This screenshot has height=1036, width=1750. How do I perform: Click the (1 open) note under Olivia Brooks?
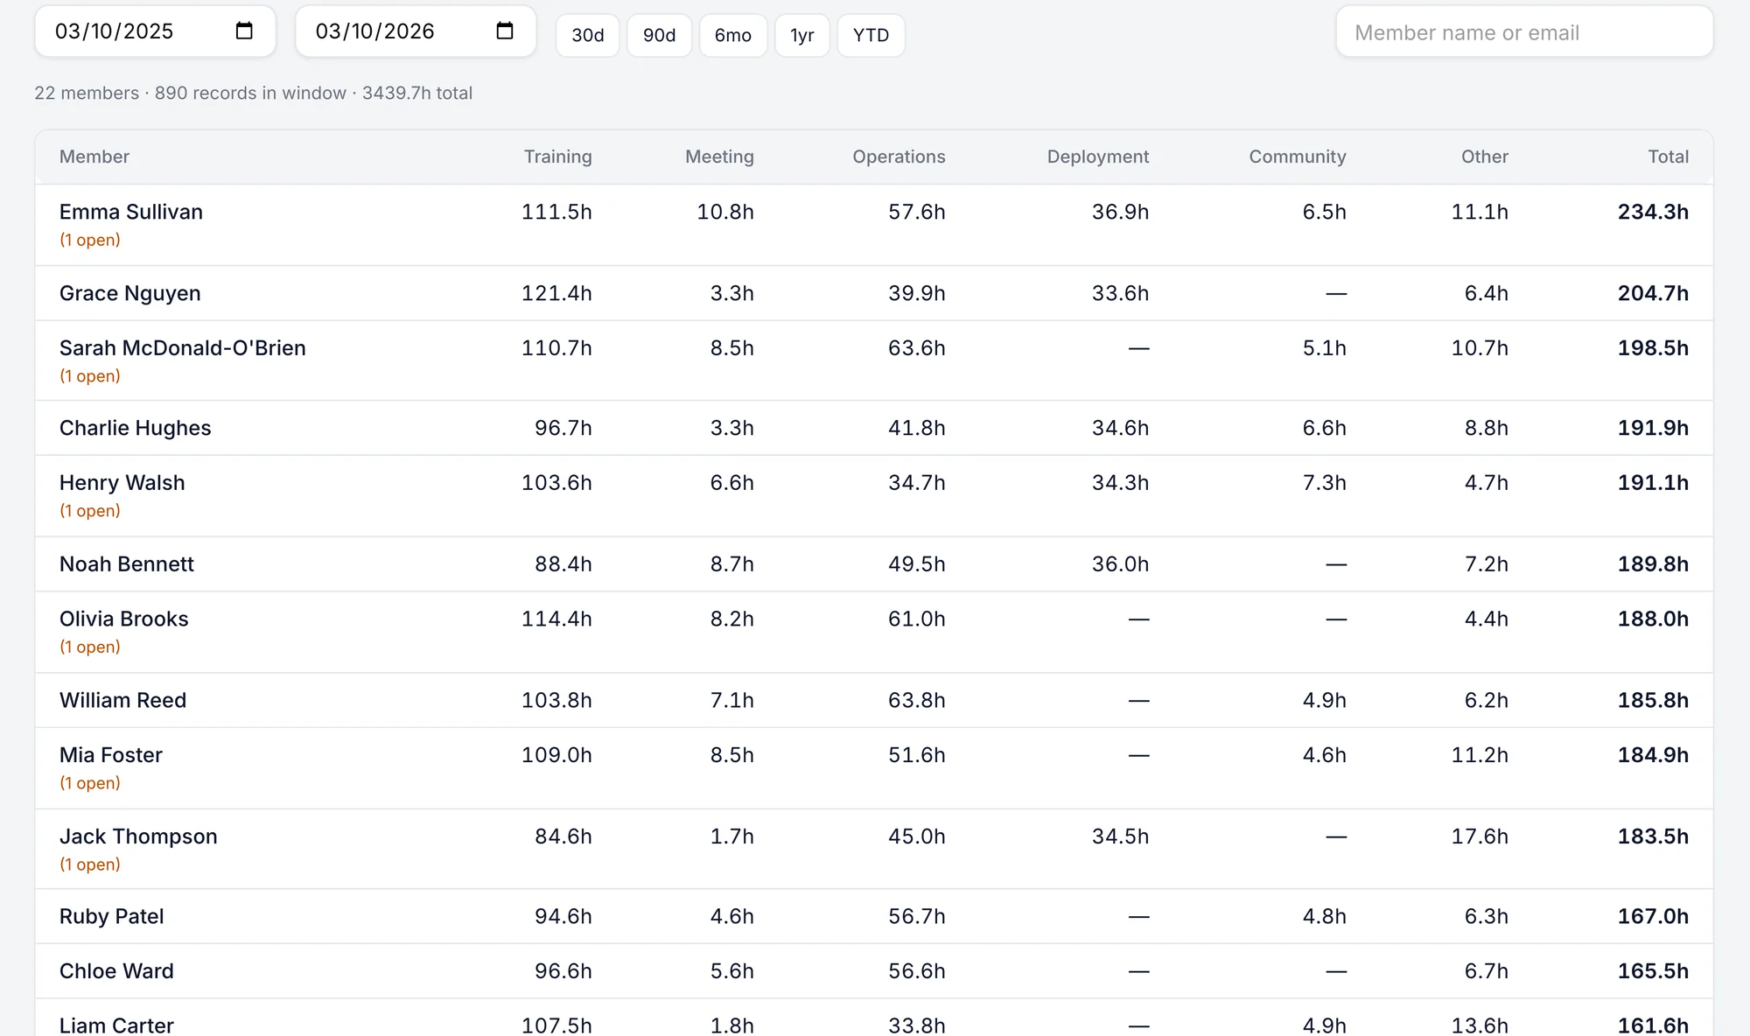pyautogui.click(x=90, y=647)
